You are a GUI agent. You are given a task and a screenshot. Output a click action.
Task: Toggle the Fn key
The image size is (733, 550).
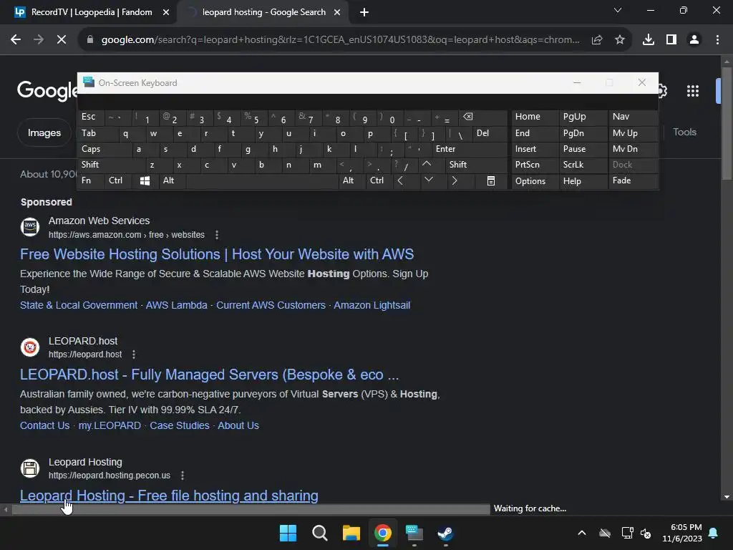pos(91,181)
